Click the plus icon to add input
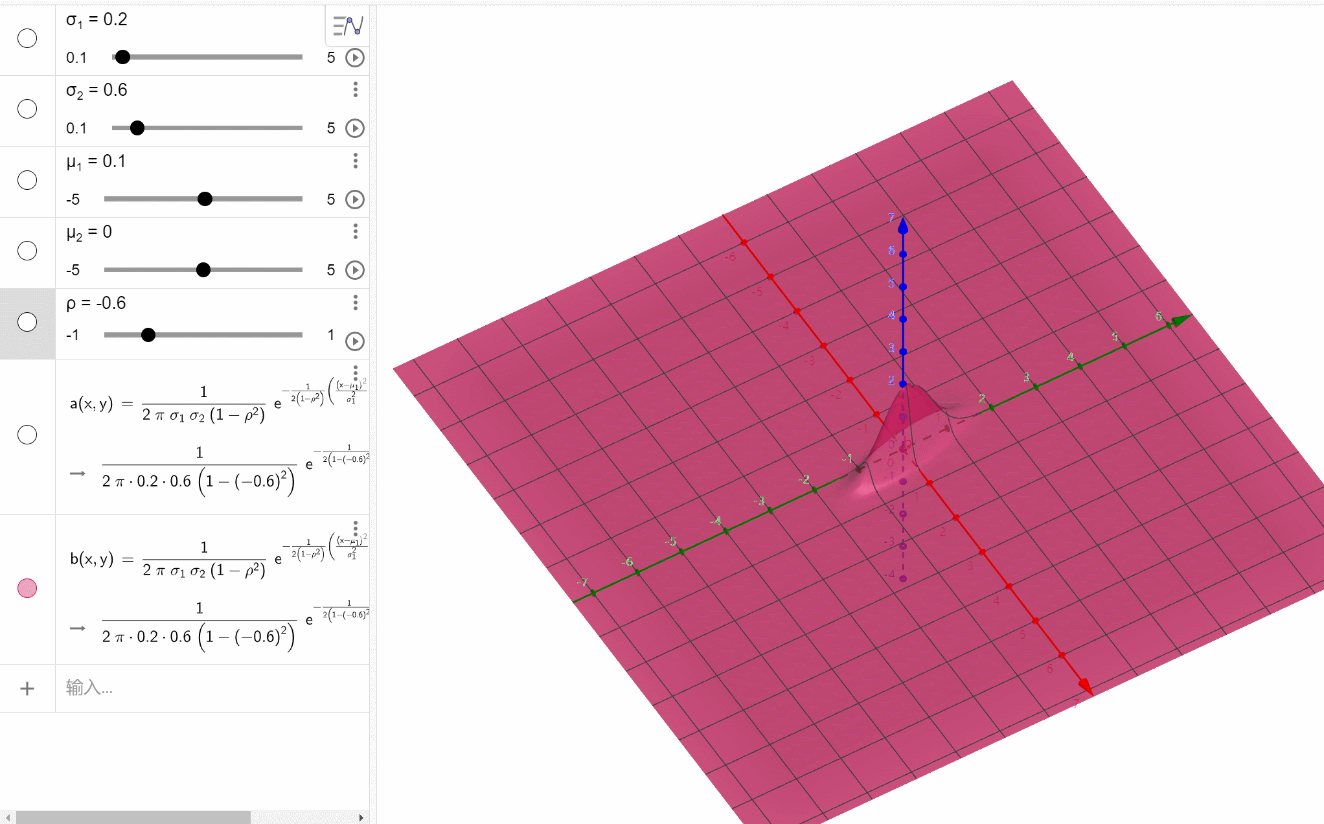1324x824 pixels. 27,688
